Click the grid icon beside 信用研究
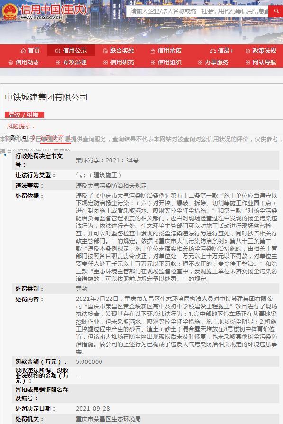The height and width of the screenshot is (424, 283). [105, 63]
